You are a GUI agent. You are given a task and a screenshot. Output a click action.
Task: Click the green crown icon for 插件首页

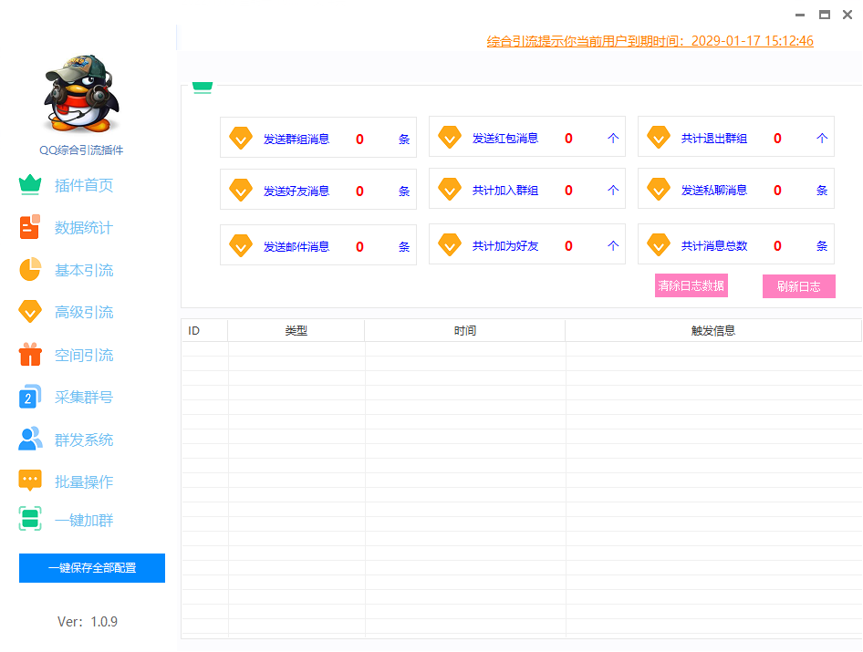(30, 185)
